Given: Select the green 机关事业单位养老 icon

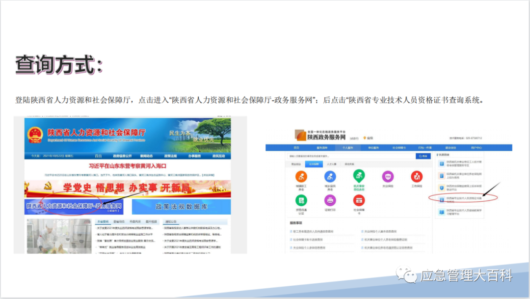Looking at the screenshot, I should click(359, 176).
